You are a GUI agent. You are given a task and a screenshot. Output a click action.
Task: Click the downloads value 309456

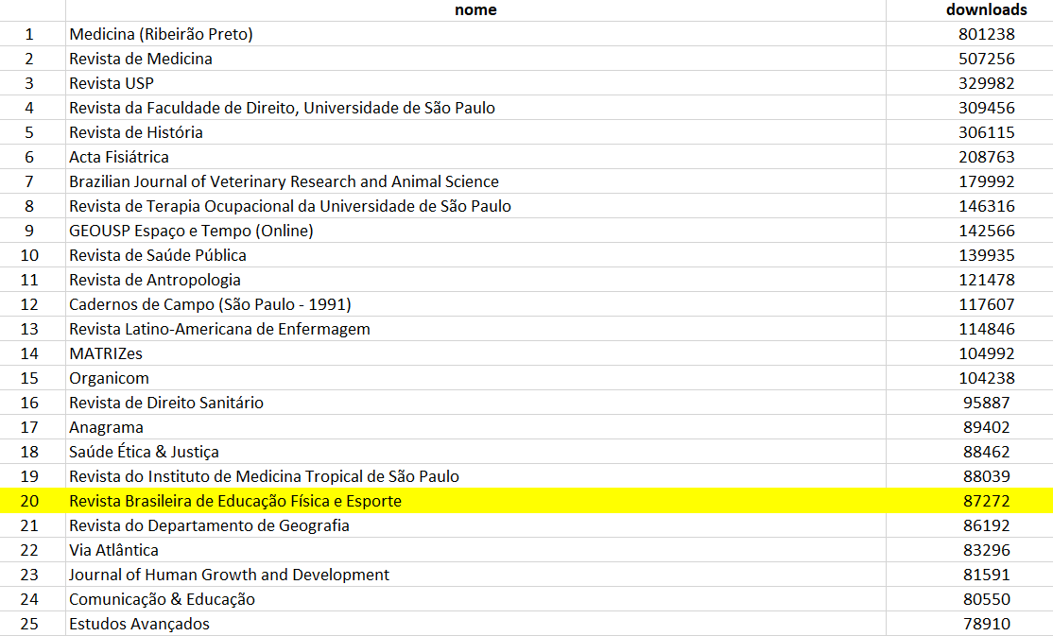pos(986,108)
